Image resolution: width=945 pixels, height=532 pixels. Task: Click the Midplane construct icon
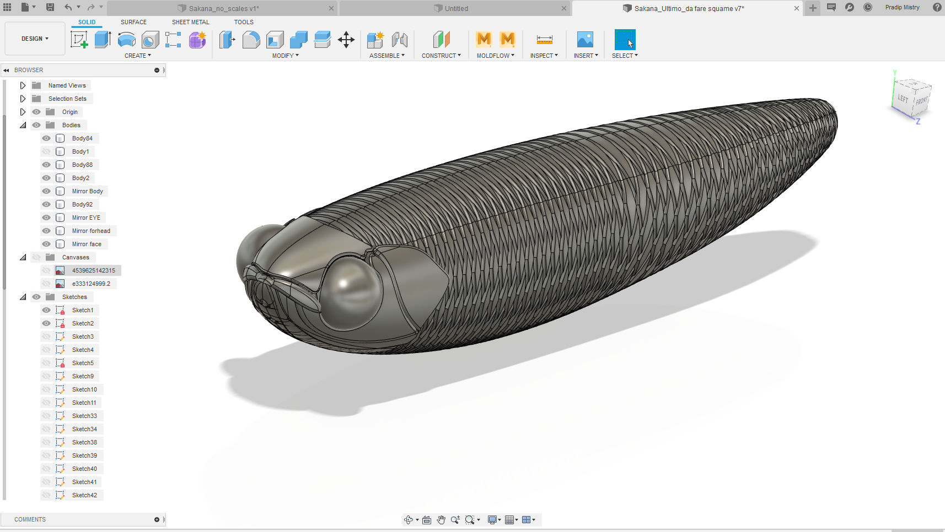point(442,40)
